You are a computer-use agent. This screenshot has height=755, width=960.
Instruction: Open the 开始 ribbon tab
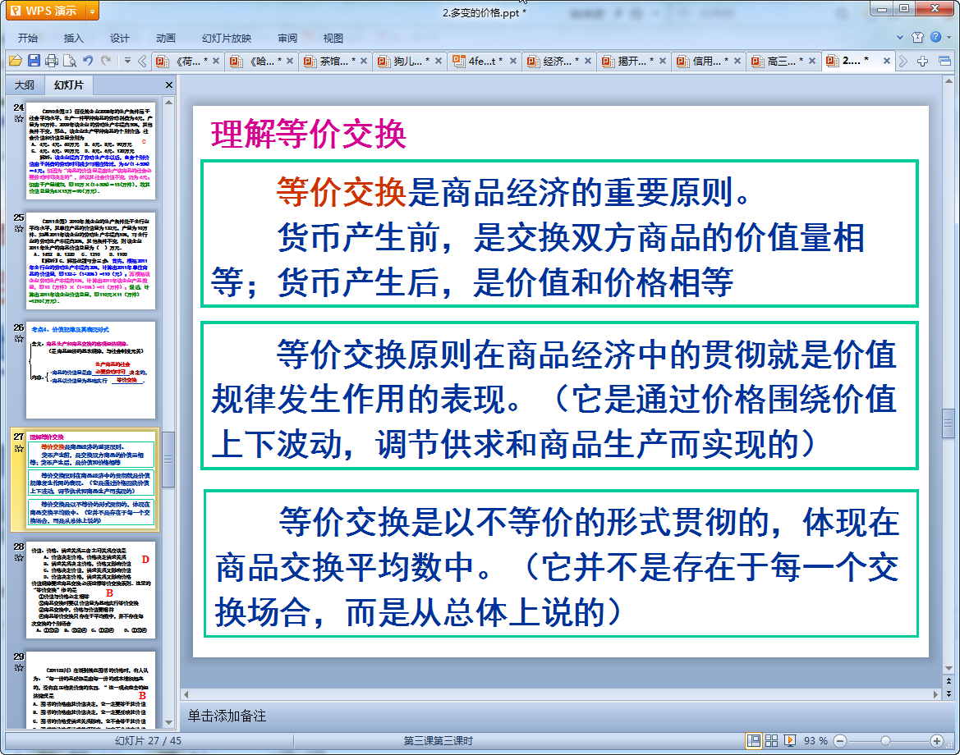tap(28, 38)
